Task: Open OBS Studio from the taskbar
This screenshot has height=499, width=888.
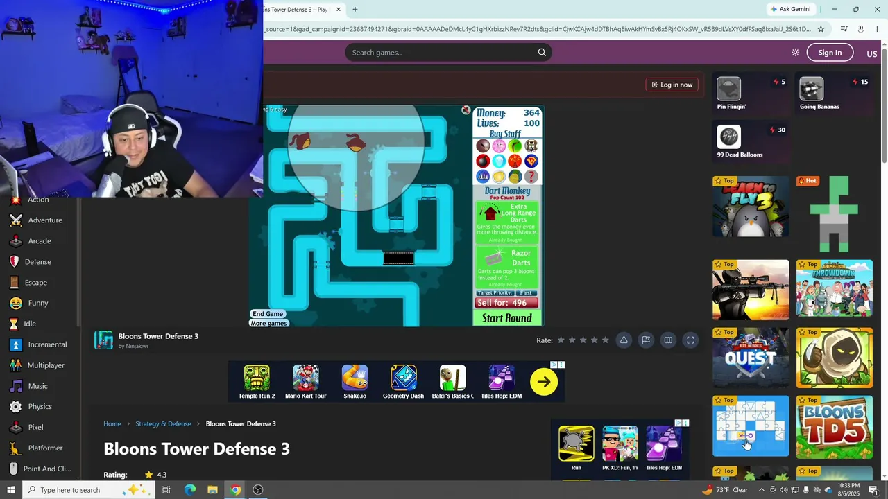Action: (258, 490)
